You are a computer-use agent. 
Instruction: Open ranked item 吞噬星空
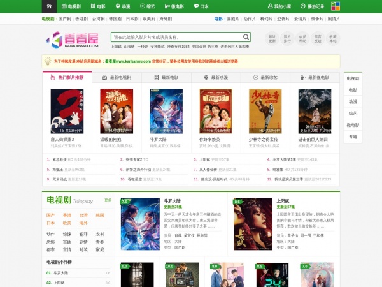pyautogui.click(x=135, y=179)
